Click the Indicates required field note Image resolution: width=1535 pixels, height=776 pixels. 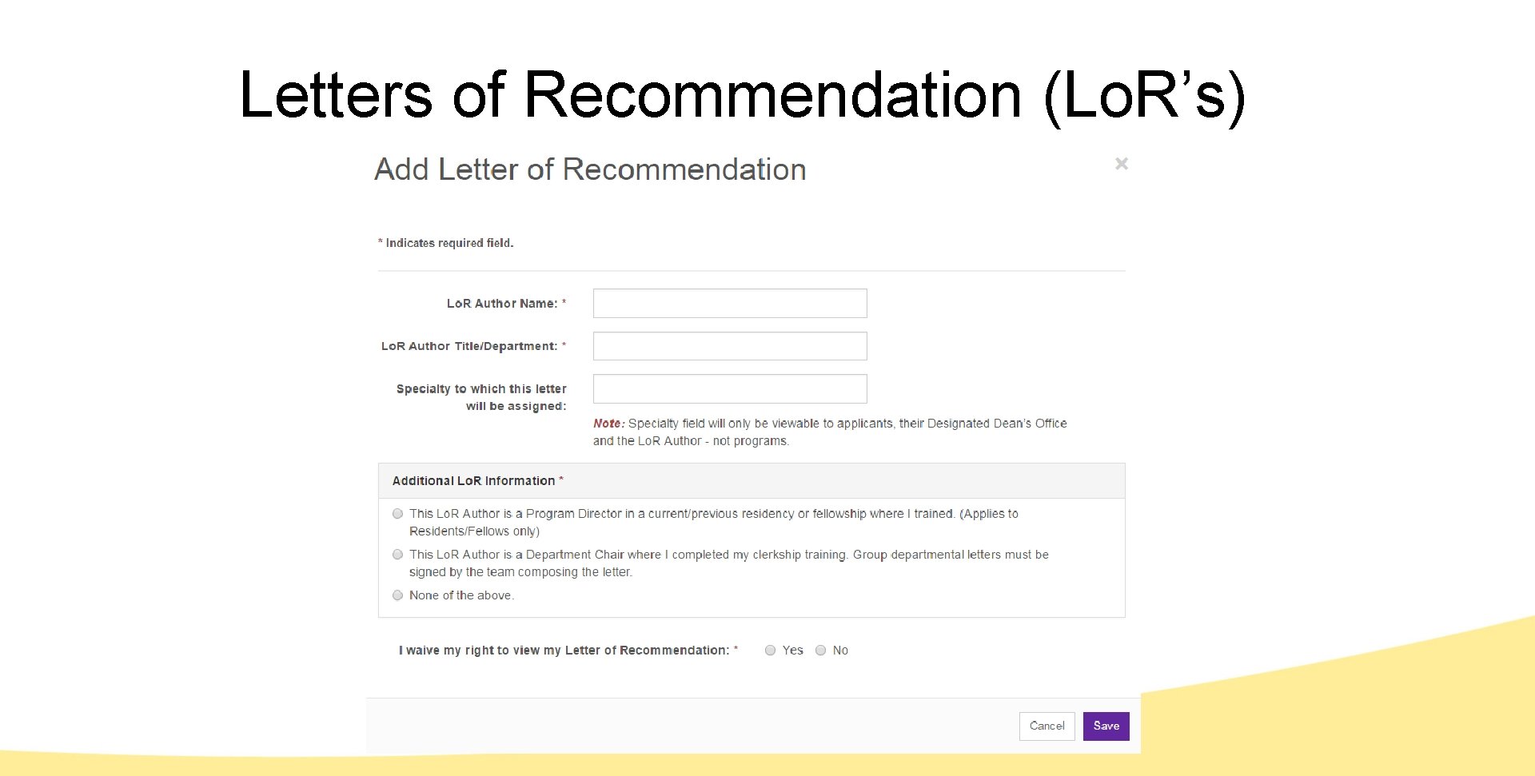pos(445,242)
